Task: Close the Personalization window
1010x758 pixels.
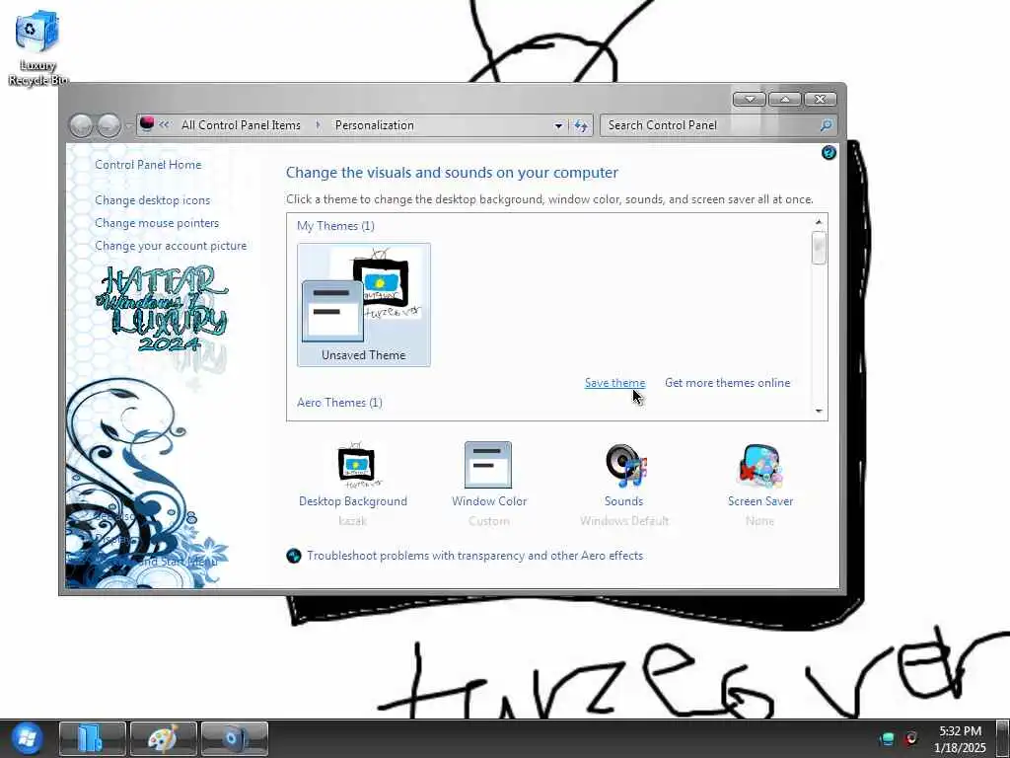Action: tap(820, 100)
